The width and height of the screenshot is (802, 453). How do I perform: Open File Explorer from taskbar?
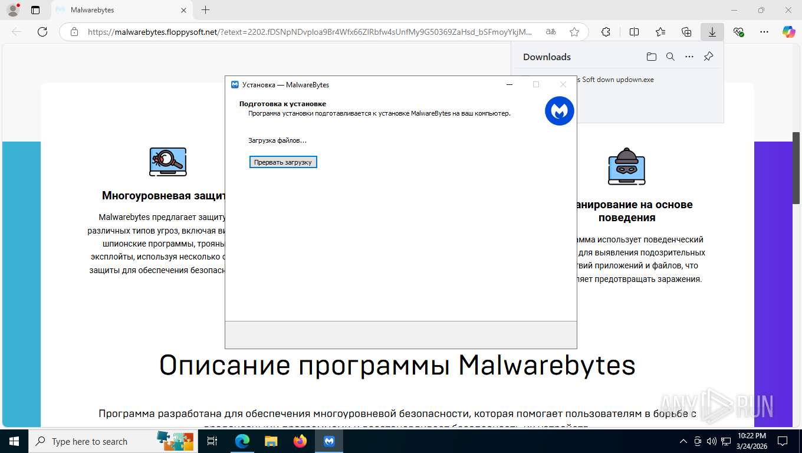(271, 441)
